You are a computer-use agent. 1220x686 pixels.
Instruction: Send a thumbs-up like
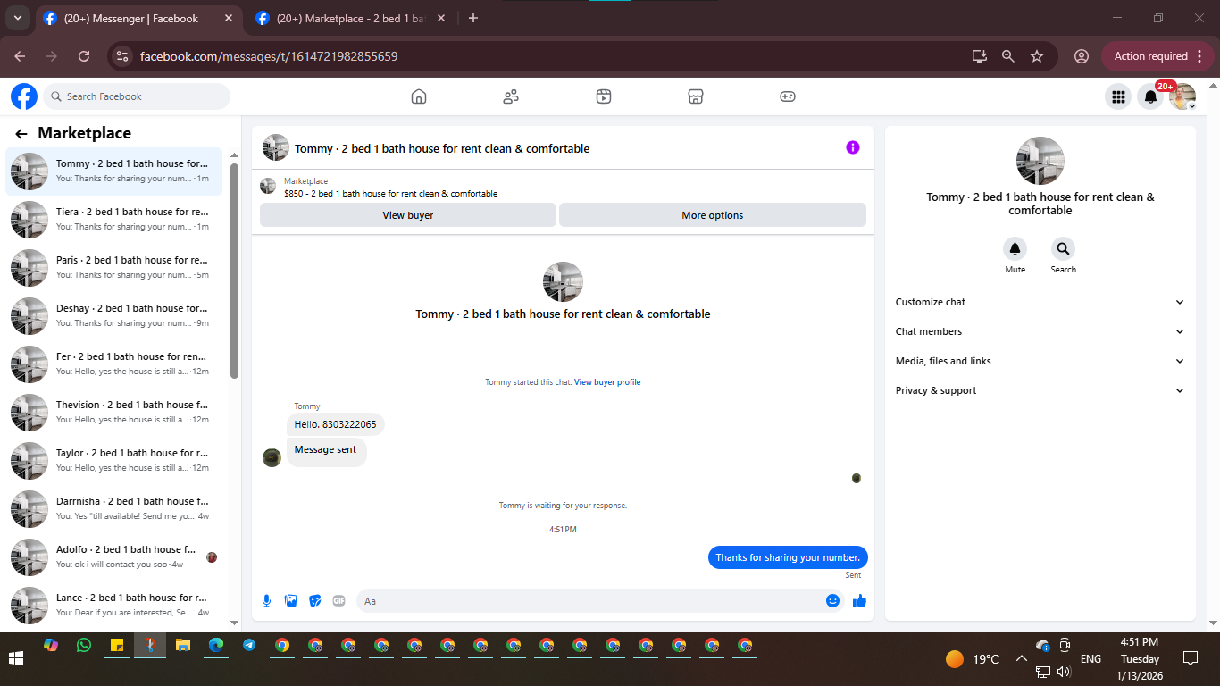point(859,601)
